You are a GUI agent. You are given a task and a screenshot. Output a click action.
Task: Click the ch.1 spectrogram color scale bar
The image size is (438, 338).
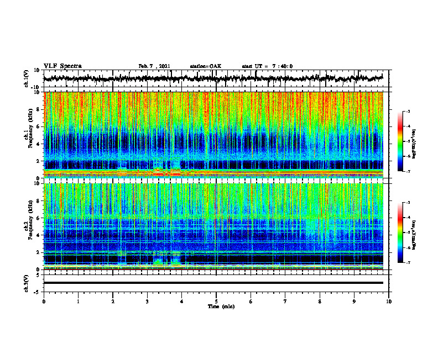click(x=400, y=141)
